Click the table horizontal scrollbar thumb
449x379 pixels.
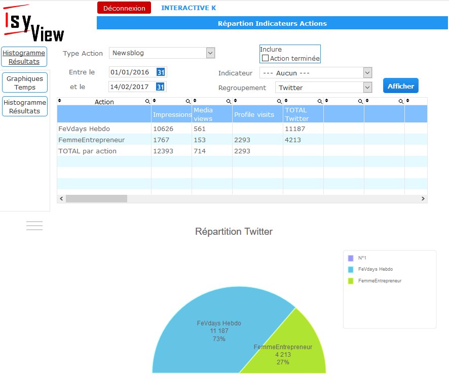click(96, 199)
